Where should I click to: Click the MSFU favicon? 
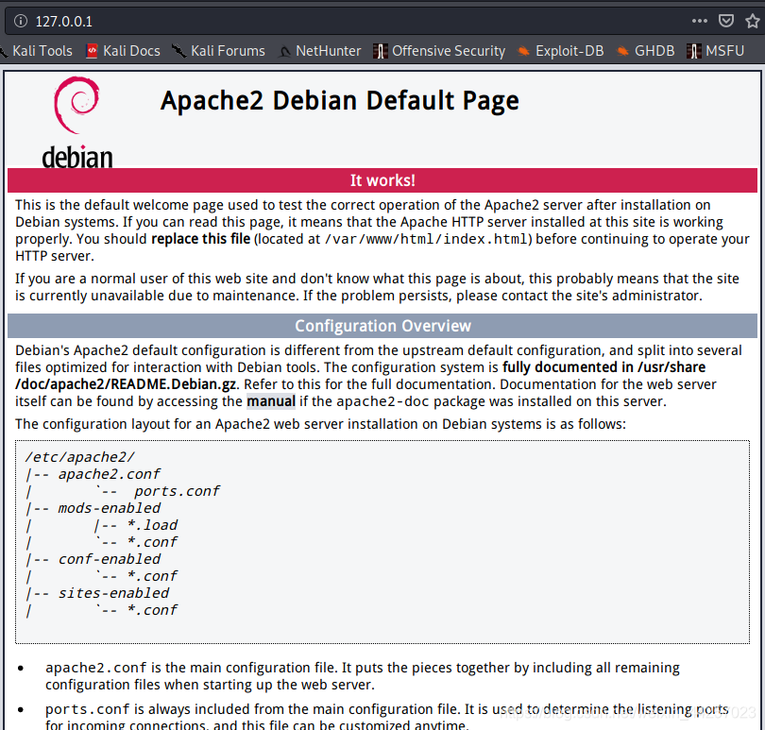click(693, 51)
